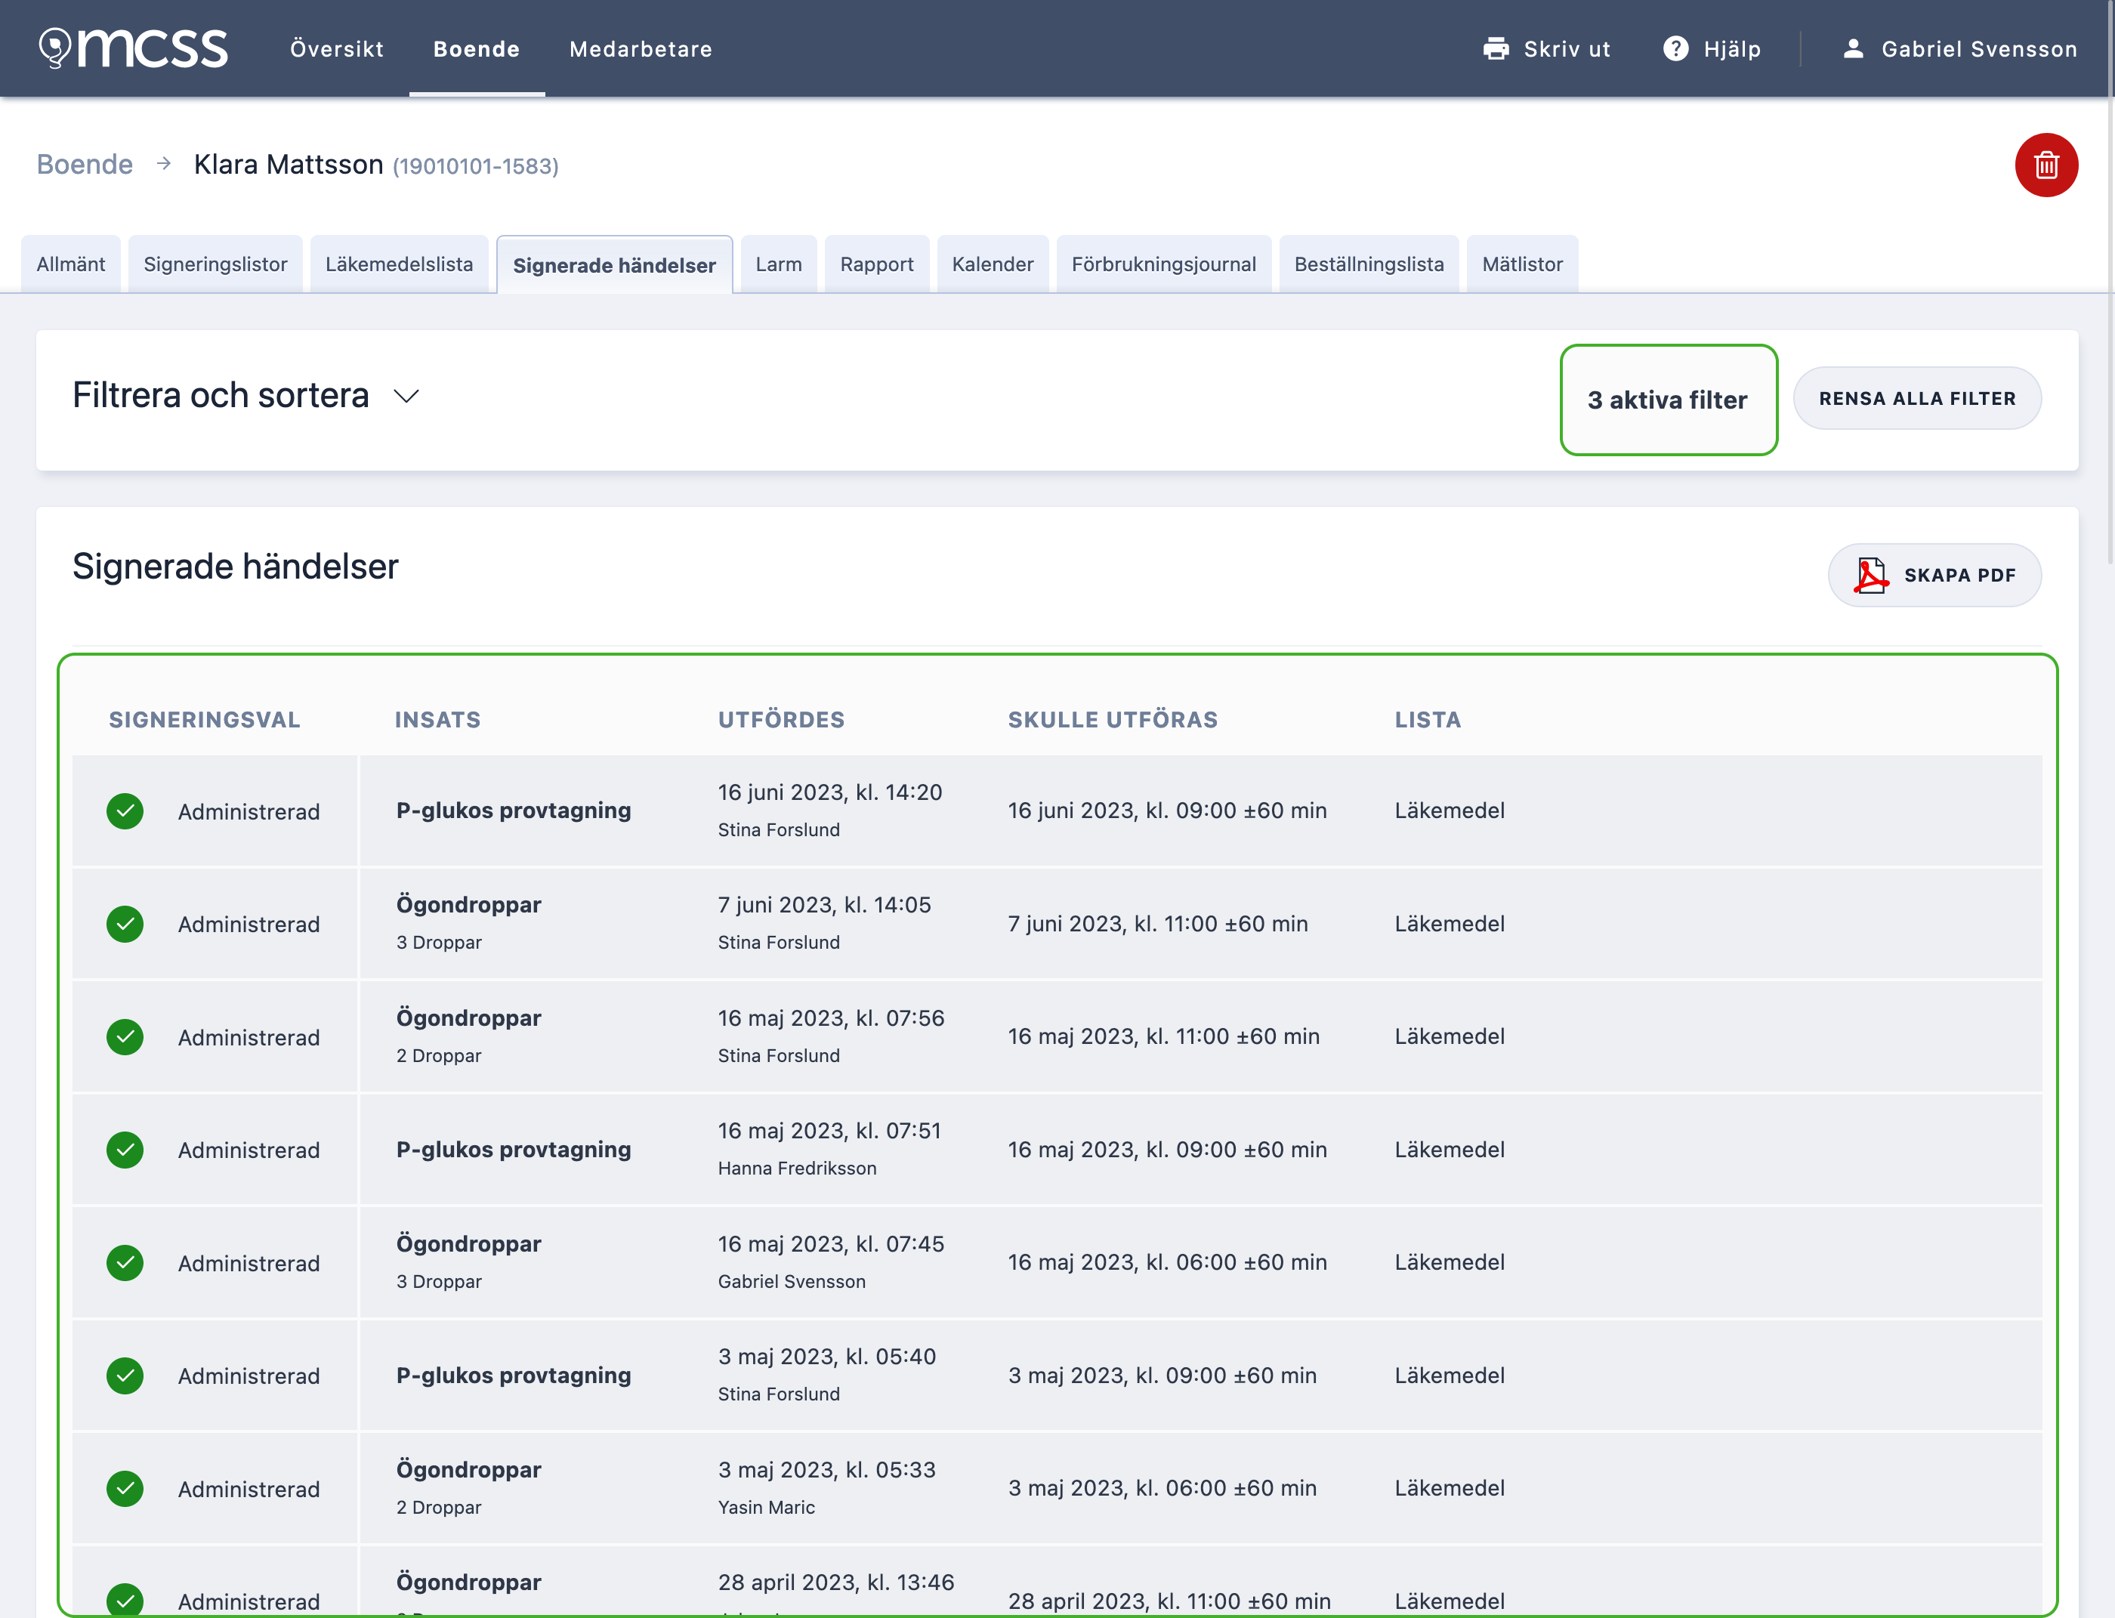Viewport: 2115px width, 1618px height.
Task: Click the breadcrumb arrow after Boende
Action: (164, 164)
